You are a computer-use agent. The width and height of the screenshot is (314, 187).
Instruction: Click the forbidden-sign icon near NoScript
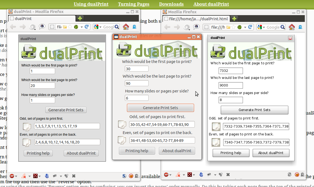point(131,176)
